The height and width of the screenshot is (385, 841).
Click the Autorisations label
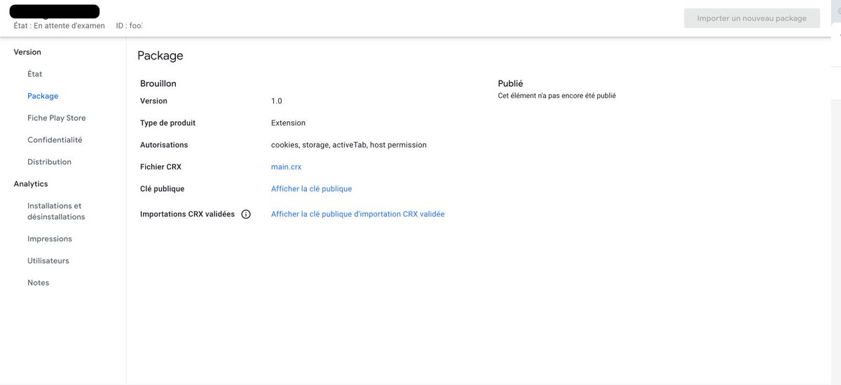pyautogui.click(x=164, y=145)
